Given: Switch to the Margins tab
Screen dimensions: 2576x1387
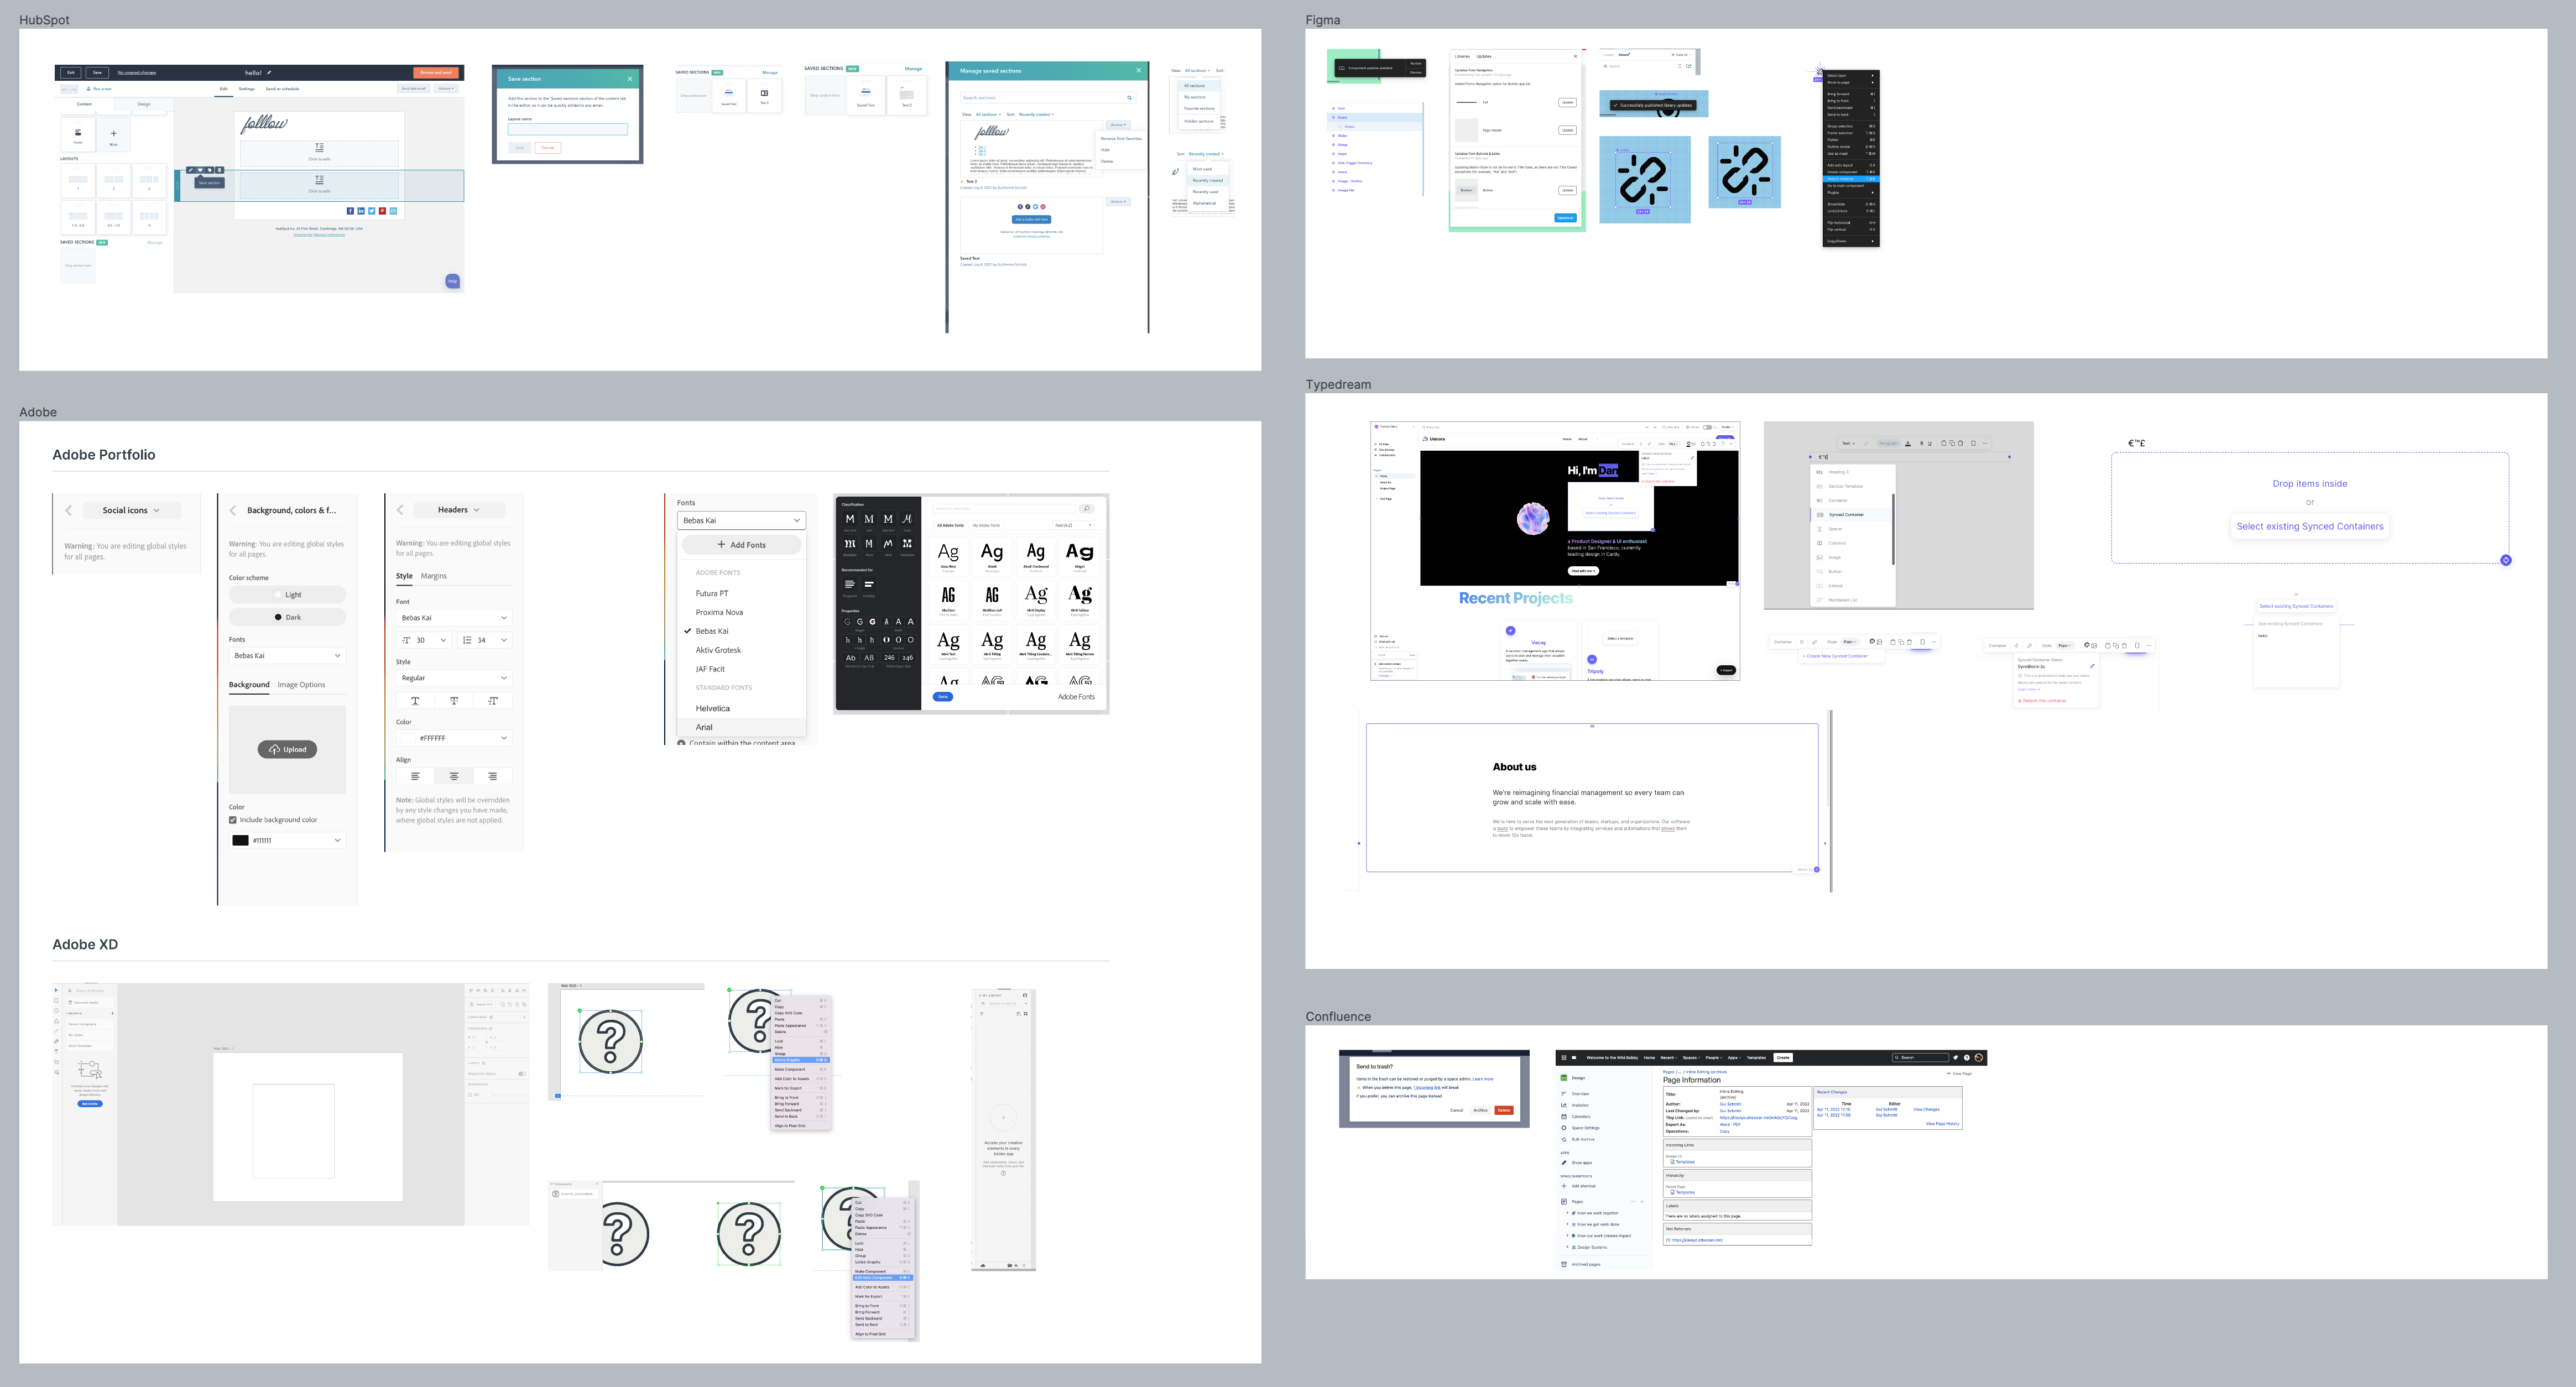Looking at the screenshot, I should pos(434,576).
